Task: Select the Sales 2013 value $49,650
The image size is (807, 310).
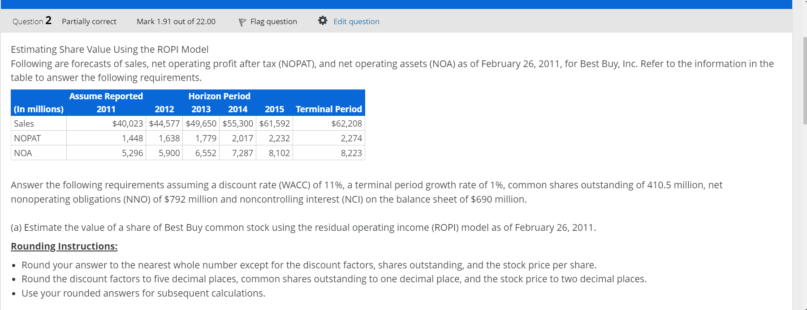Action: (x=201, y=123)
